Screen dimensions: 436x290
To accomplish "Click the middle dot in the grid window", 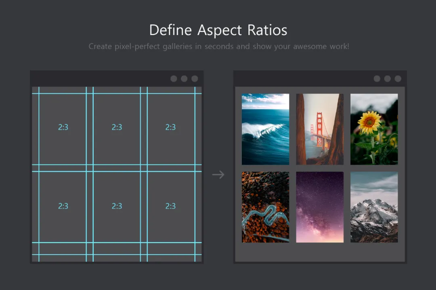I will pyautogui.click(x=184, y=79).
